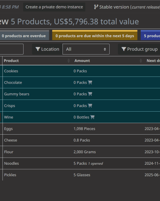Screen dimensions: 160x201
Task: Select the Noodles product name
Action: coord(11,163)
